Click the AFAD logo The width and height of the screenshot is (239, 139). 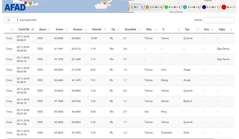pyautogui.click(x=15, y=7)
